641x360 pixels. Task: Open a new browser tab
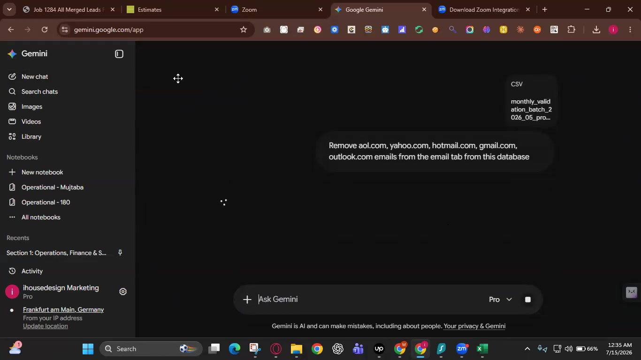(x=544, y=9)
